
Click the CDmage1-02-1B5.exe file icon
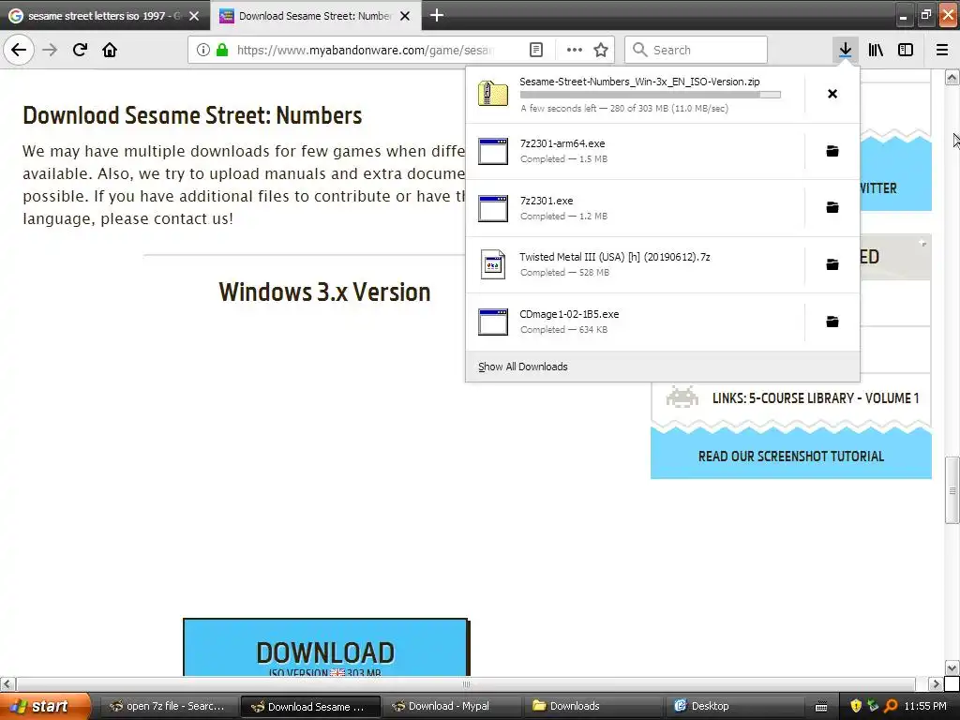pyautogui.click(x=493, y=322)
